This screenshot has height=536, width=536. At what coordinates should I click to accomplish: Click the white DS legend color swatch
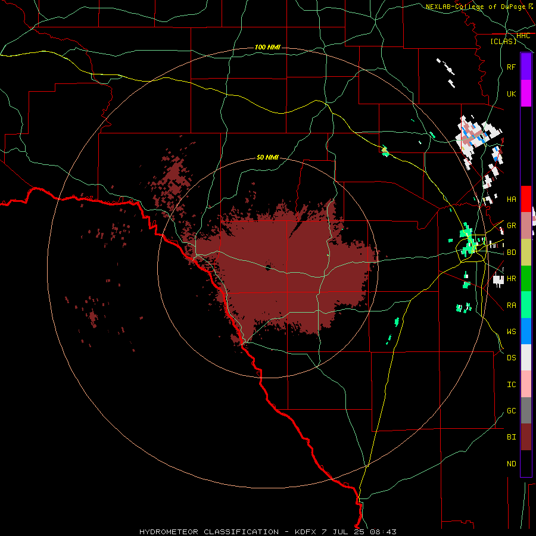point(526,357)
